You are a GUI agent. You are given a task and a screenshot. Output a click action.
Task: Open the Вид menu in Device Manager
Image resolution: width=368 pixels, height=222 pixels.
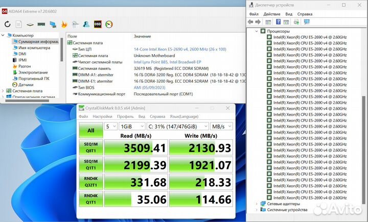pyautogui.click(x=289, y=14)
